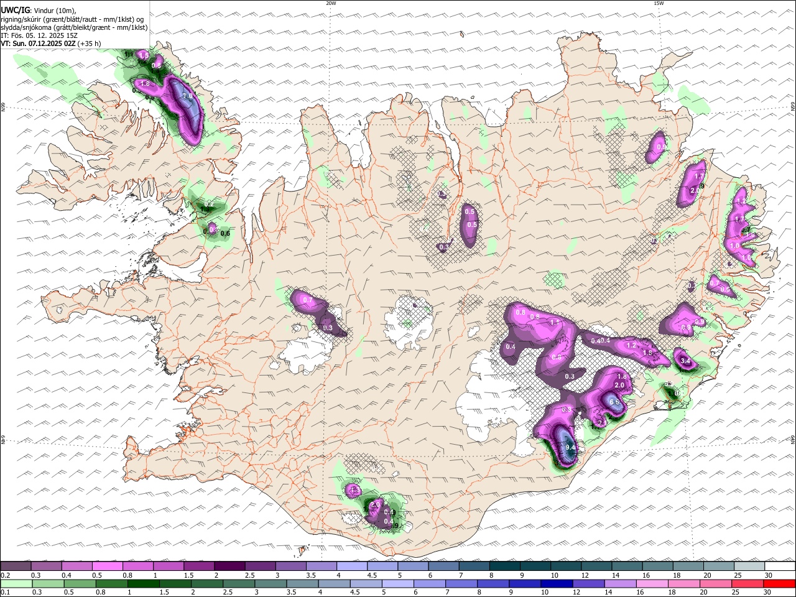Click the "18" label under the rain scale

click(673, 593)
